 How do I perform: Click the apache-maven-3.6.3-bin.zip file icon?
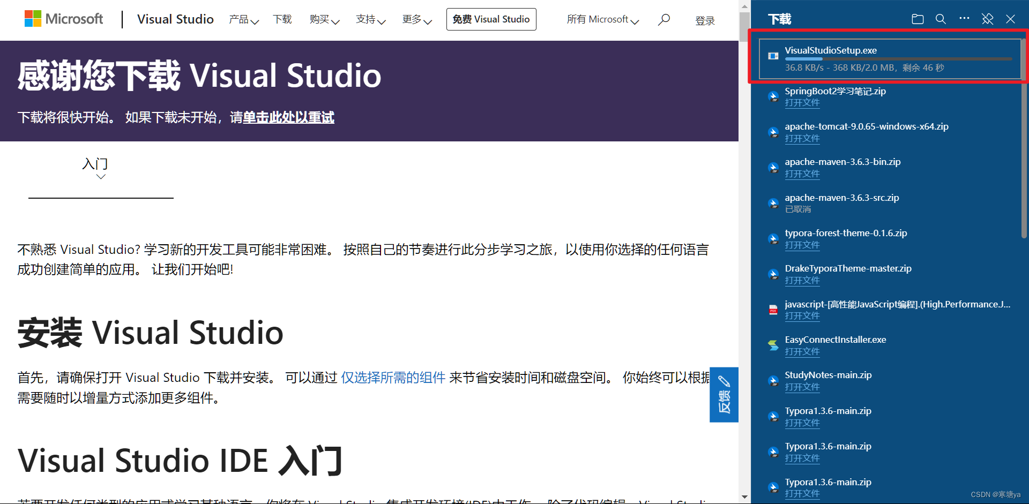pos(773,168)
